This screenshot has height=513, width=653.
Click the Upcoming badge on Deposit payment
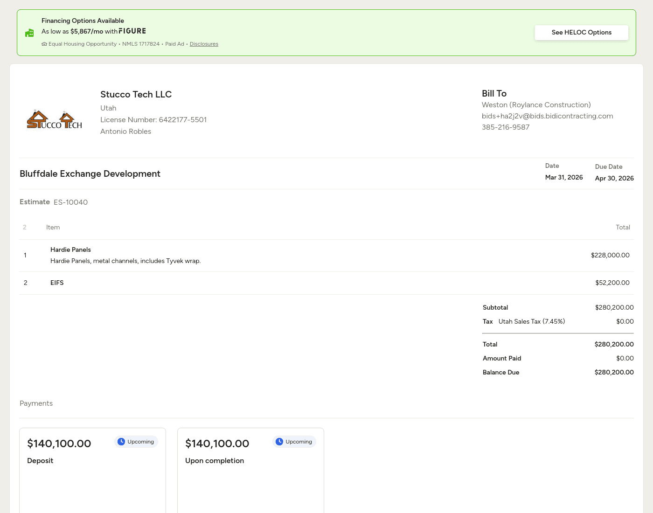tap(136, 442)
